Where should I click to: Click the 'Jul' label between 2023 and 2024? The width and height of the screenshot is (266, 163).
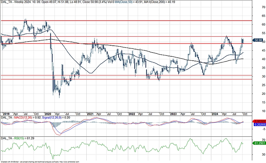tap(193, 114)
